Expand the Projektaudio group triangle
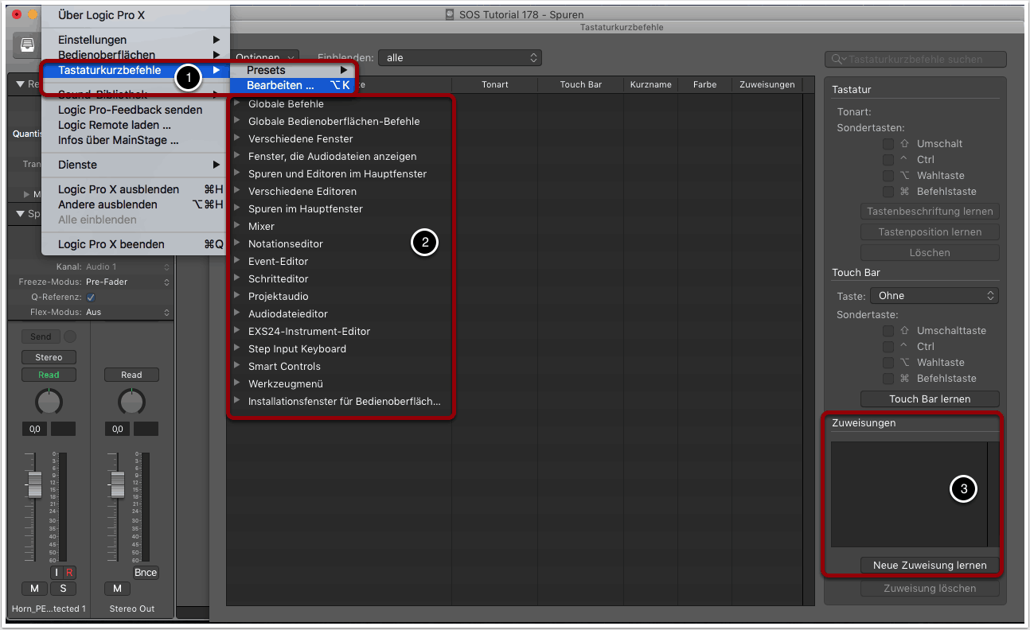This screenshot has height=630, width=1030. point(237,296)
